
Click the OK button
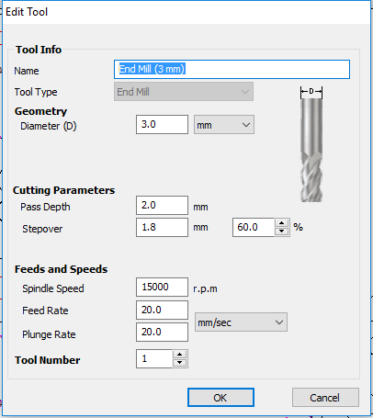pyautogui.click(x=220, y=398)
